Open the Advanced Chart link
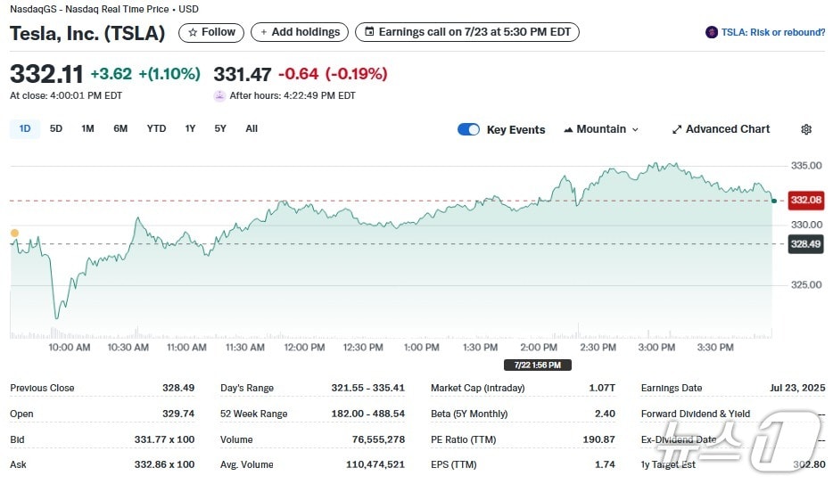Image resolution: width=833 pixels, height=484 pixels. click(727, 129)
